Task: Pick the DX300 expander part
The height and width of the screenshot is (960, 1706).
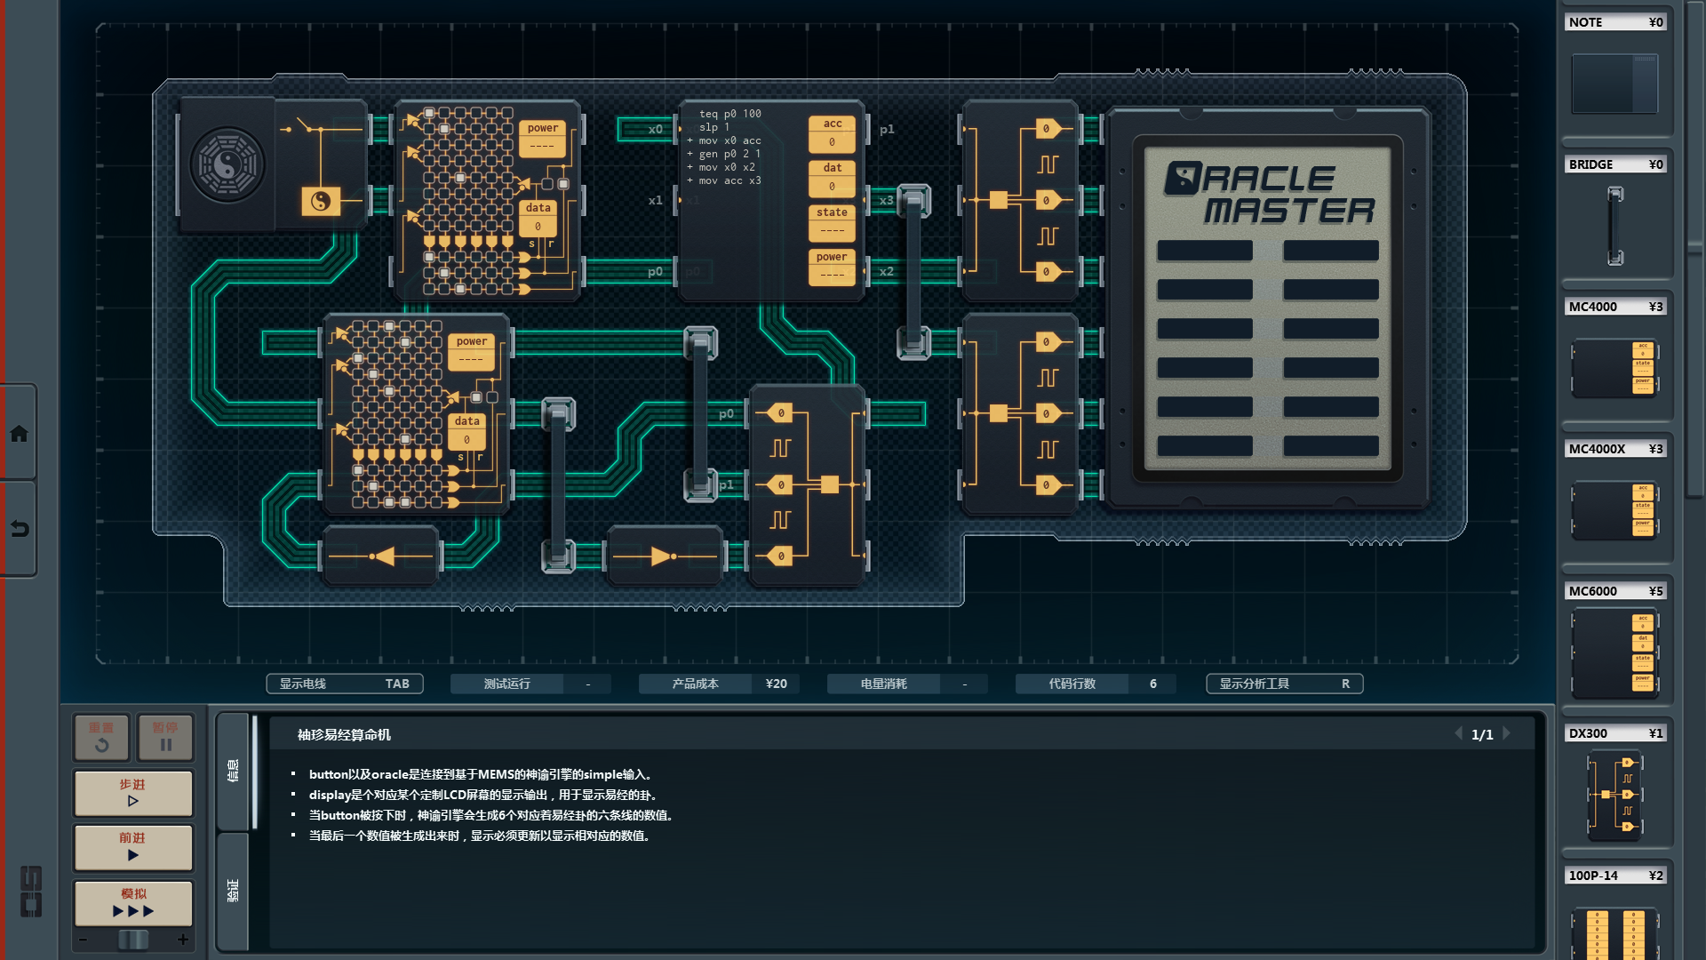Action: 1614,794
